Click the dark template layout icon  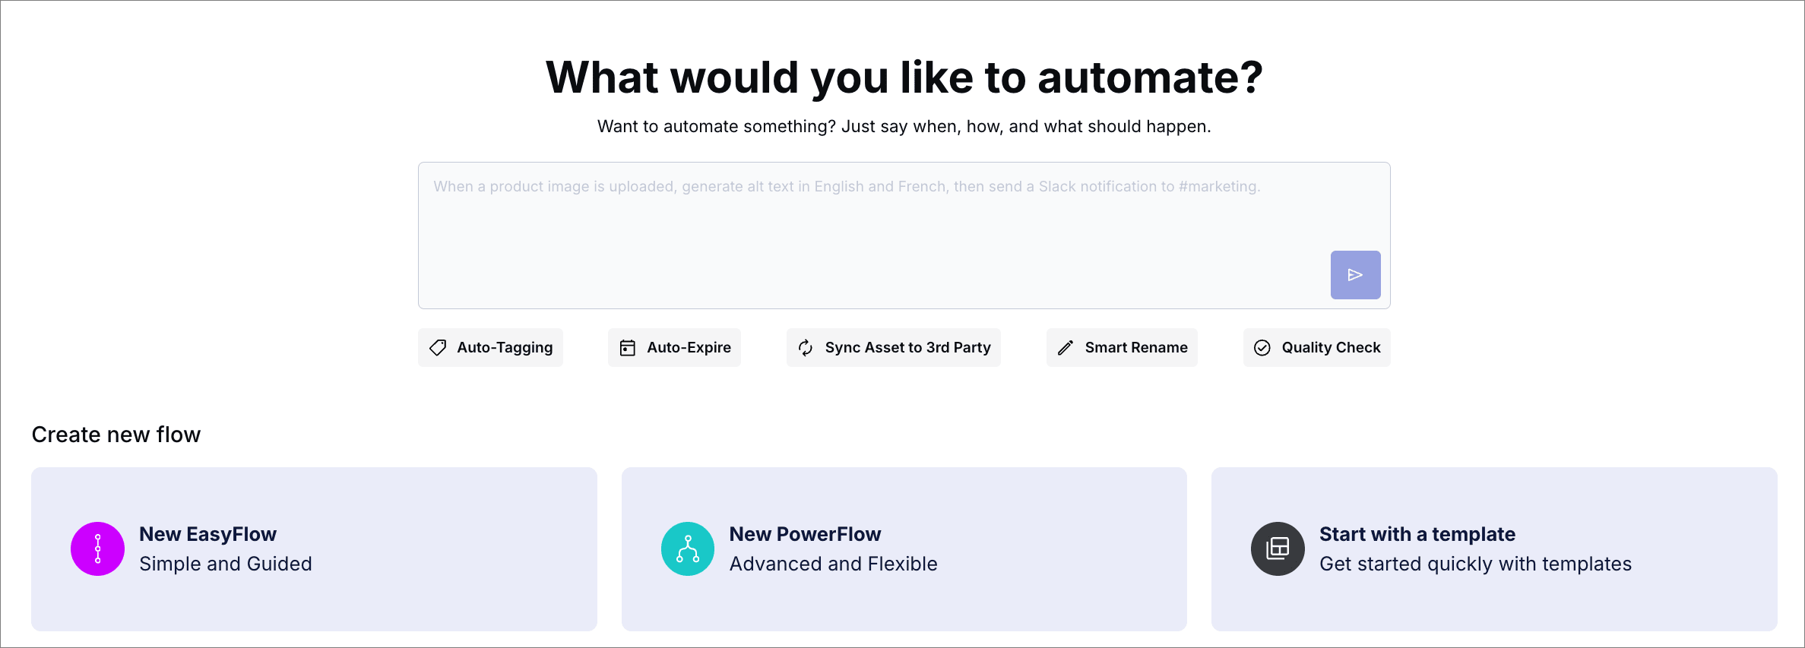[x=1278, y=548]
